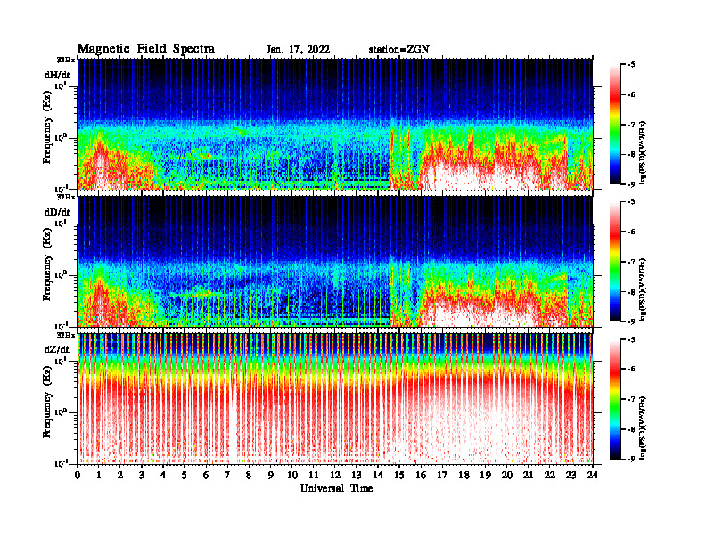Screen dimensions: 706x545
Task: Click hour tick label "0" on time axis
Action: 78,476
